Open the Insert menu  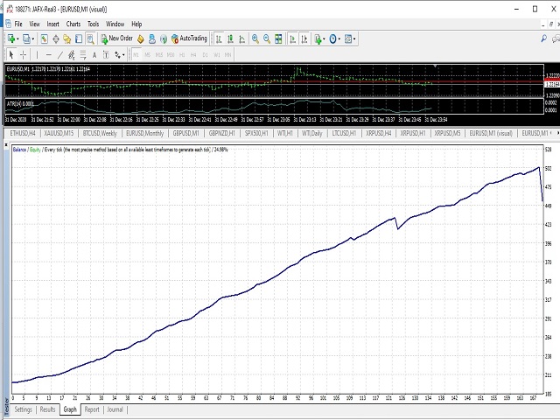[x=52, y=24]
